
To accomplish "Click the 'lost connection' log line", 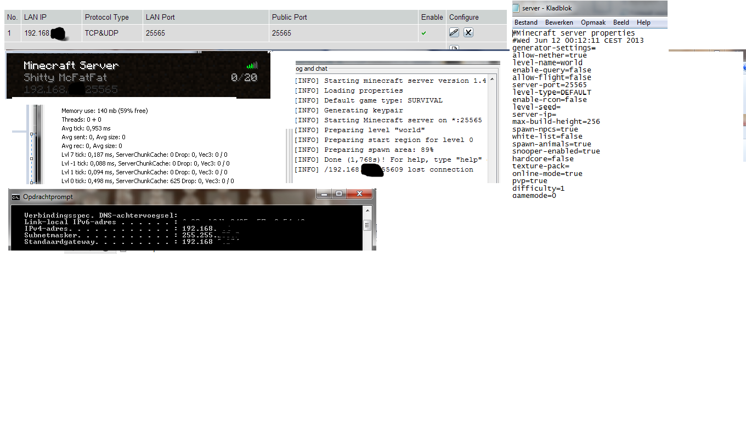I will point(384,169).
